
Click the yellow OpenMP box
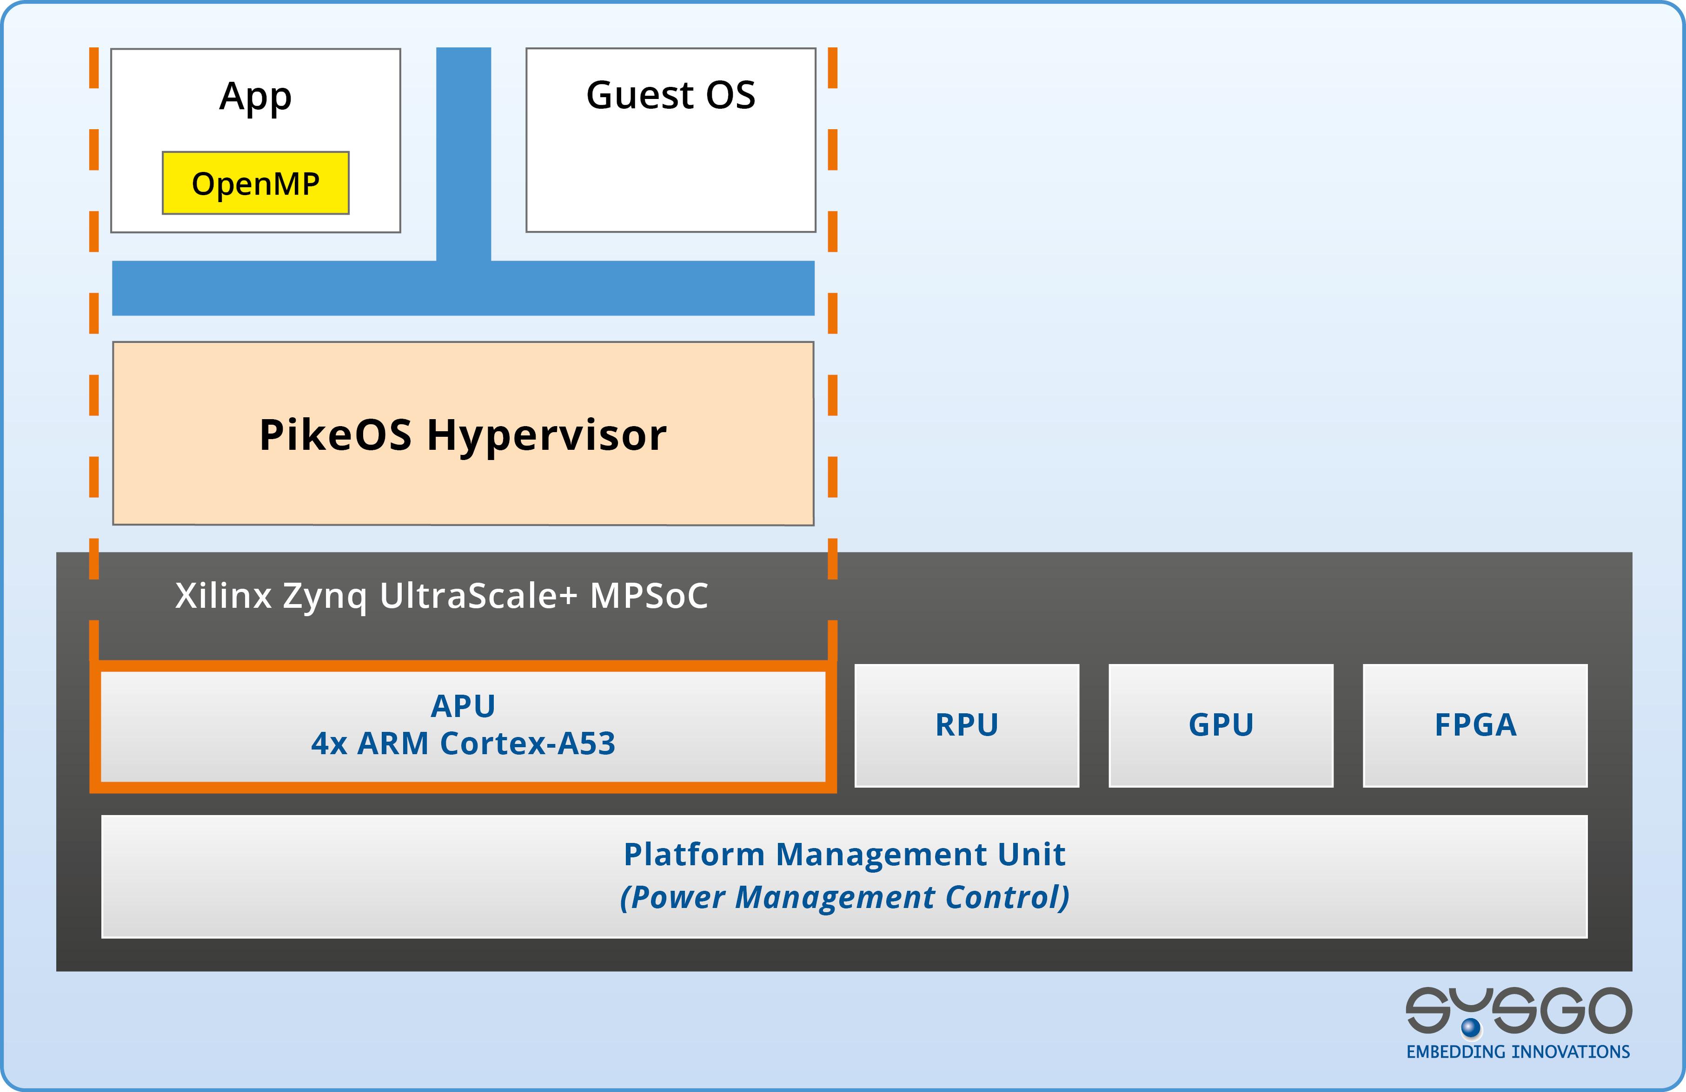click(x=255, y=184)
